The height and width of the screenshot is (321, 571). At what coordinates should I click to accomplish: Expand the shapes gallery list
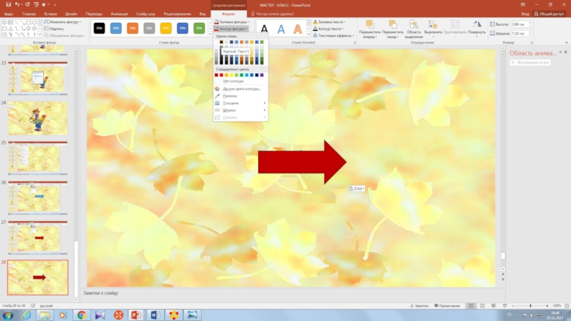pyautogui.click(x=40, y=34)
